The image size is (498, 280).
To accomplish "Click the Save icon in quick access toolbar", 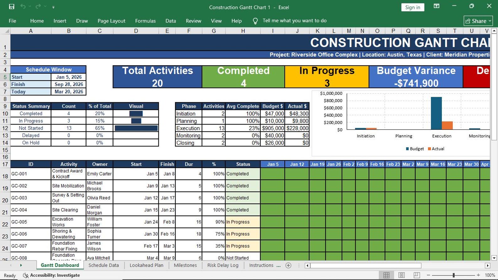I will 12,7.
